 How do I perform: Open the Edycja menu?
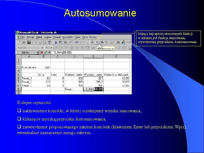[x=30, y=37]
